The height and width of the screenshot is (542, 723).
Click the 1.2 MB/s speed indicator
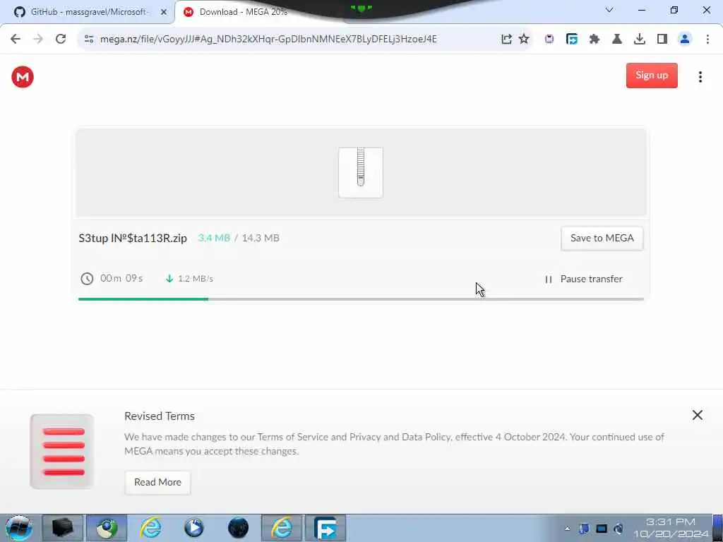point(189,279)
